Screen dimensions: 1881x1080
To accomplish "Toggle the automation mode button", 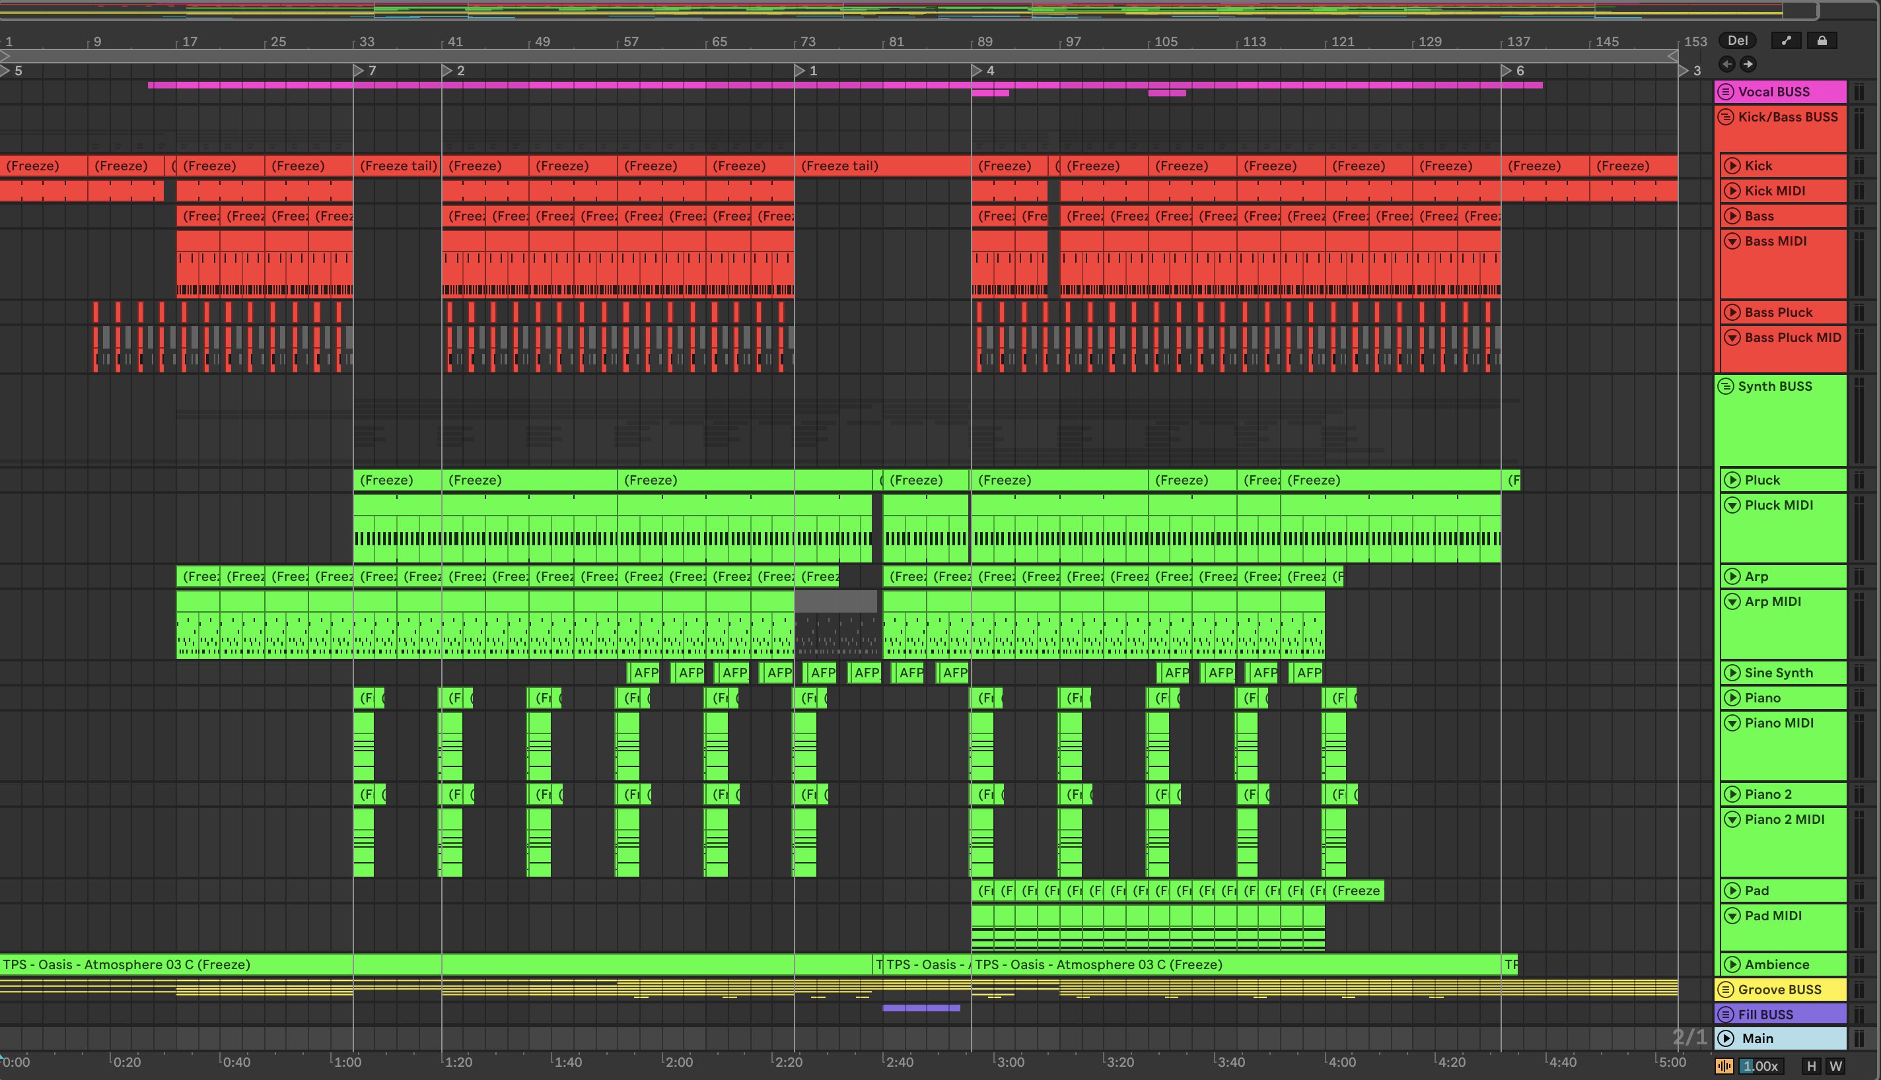I will click(x=1786, y=41).
